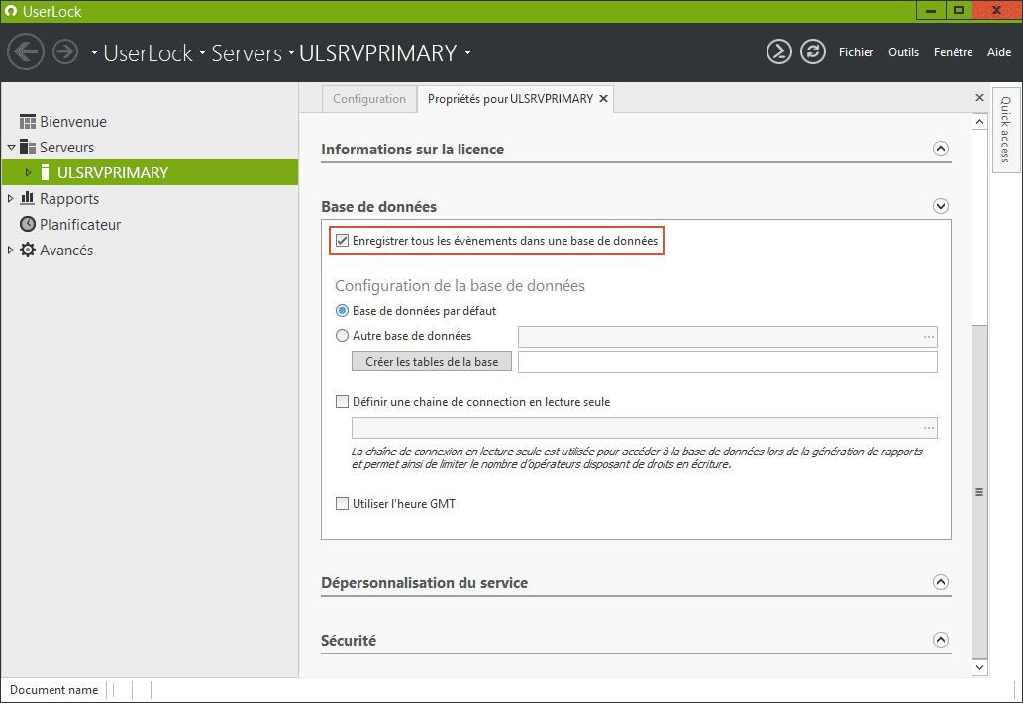Click the scrollbar down arrow
1023x703 pixels.
point(979,667)
